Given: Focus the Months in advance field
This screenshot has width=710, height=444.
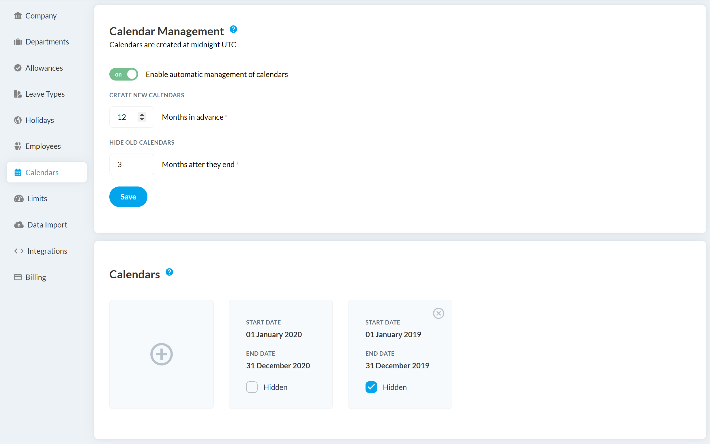Looking at the screenshot, I should 132,117.
